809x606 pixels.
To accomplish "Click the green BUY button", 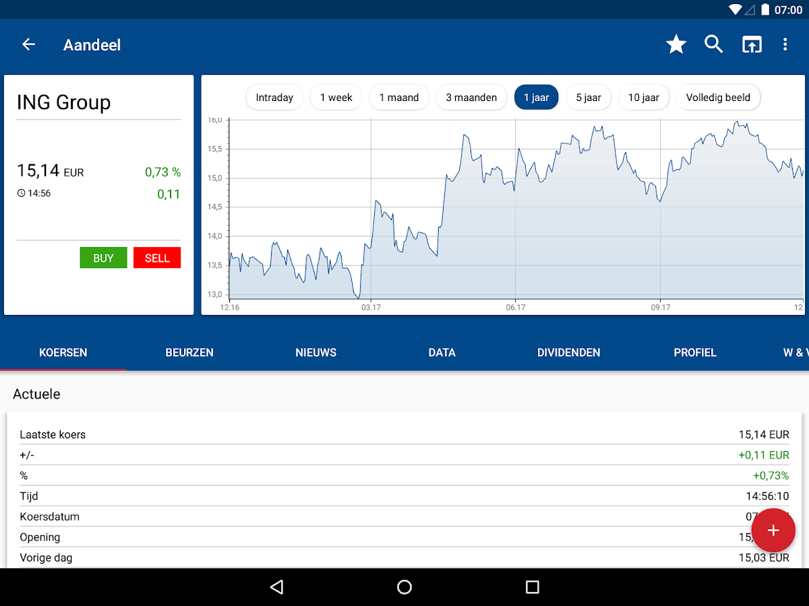I will (103, 258).
